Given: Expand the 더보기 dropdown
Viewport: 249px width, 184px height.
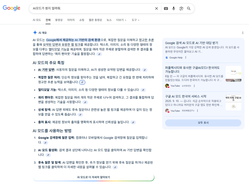Looking at the screenshot, I should point(121,20).
